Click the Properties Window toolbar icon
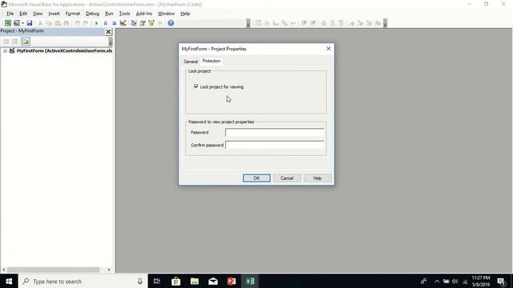 [143, 23]
